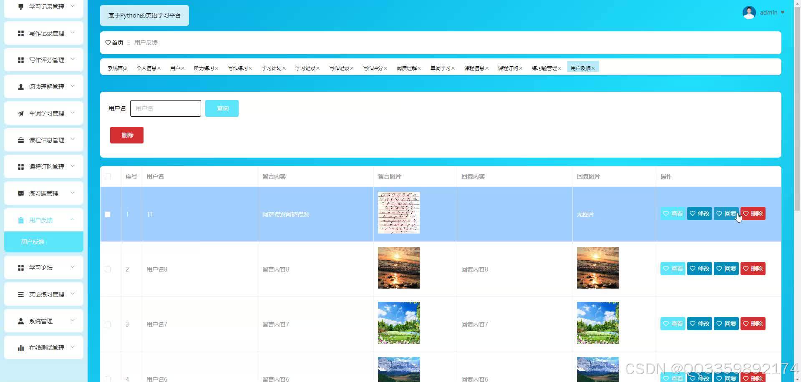
Task: Click red 删除 button for 用户名8 row
Action: 753,269
